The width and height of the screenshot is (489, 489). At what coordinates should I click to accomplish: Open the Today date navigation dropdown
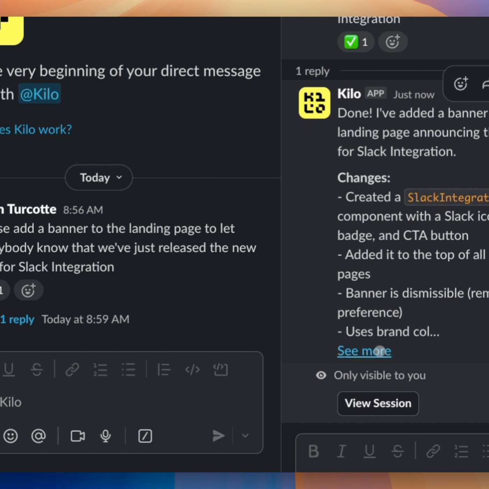98,177
